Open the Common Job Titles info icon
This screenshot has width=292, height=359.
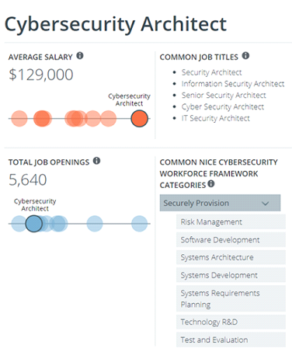pos(245,56)
